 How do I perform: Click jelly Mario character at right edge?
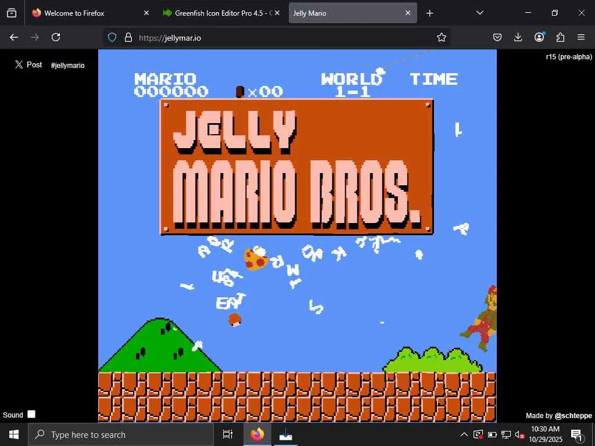(481, 319)
